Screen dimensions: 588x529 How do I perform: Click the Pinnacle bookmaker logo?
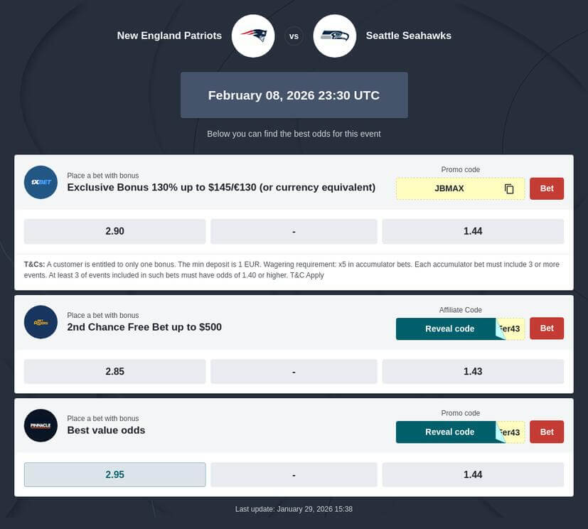coord(41,425)
